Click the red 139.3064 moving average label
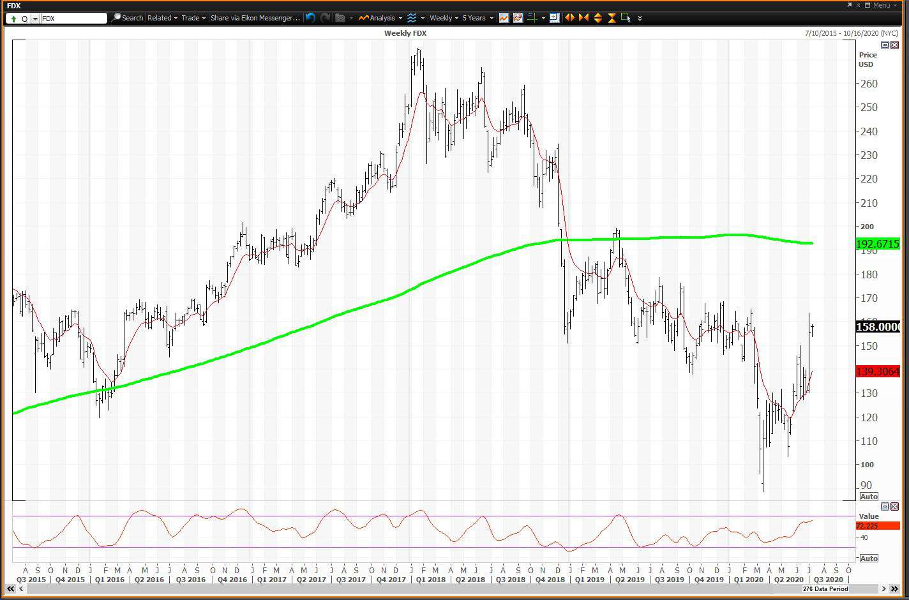This screenshot has height=600, width=909. click(878, 371)
